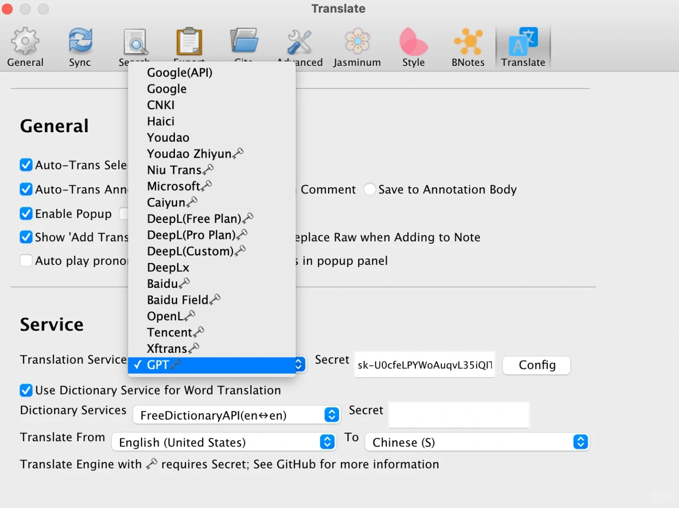
Task: Open the General preferences pane
Action: click(x=25, y=48)
